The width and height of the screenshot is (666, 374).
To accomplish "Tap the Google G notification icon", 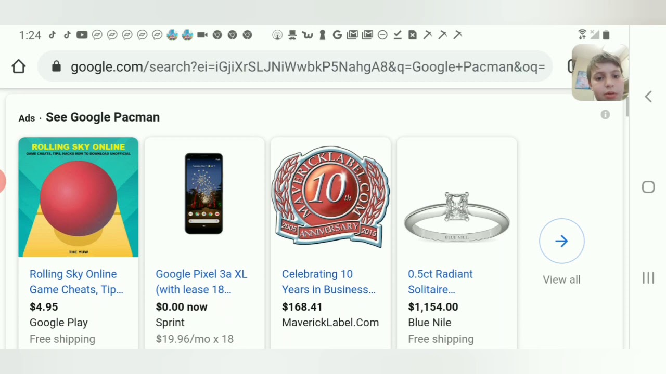I will (337, 35).
